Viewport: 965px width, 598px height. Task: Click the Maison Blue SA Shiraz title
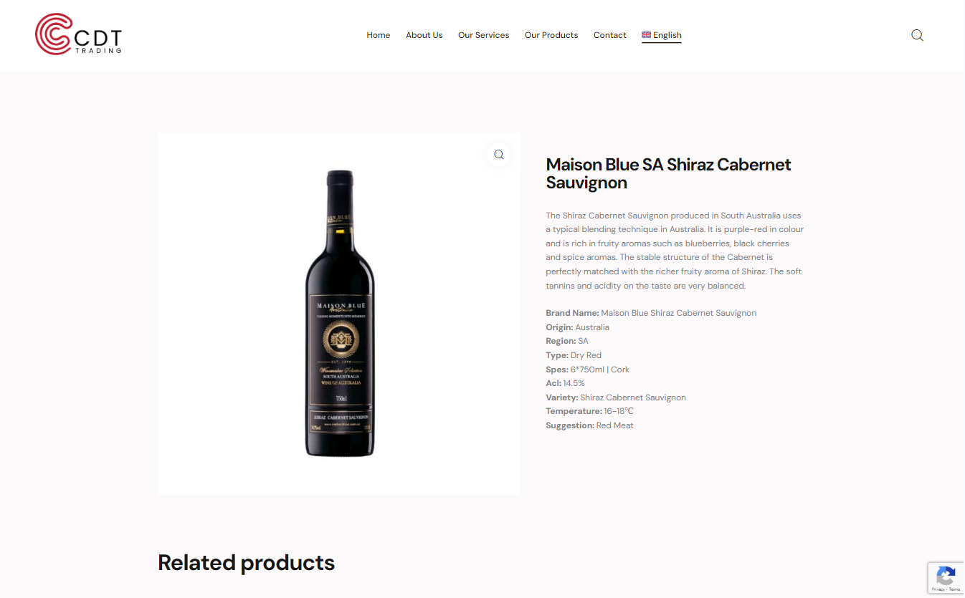[x=668, y=173]
